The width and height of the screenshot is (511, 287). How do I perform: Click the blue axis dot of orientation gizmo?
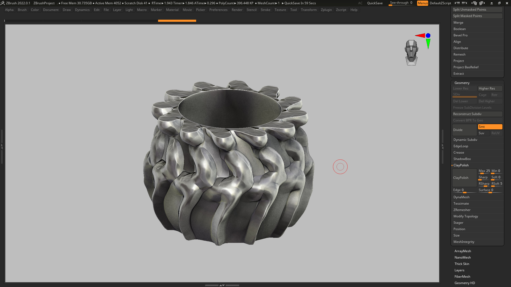[428, 35]
